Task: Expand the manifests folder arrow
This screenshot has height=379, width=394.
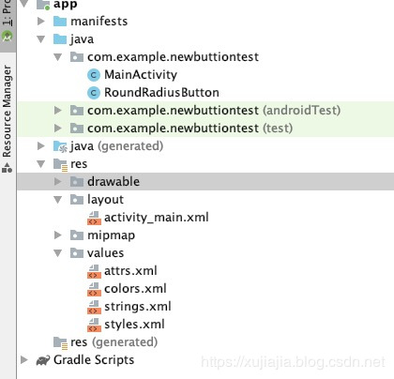Action: [41, 22]
